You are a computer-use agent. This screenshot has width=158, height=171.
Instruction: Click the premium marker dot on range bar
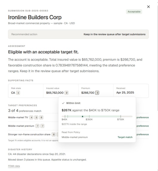tap(83, 116)
